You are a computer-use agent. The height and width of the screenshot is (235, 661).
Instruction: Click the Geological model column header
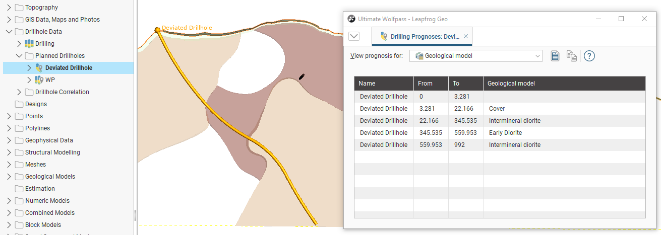(511, 84)
